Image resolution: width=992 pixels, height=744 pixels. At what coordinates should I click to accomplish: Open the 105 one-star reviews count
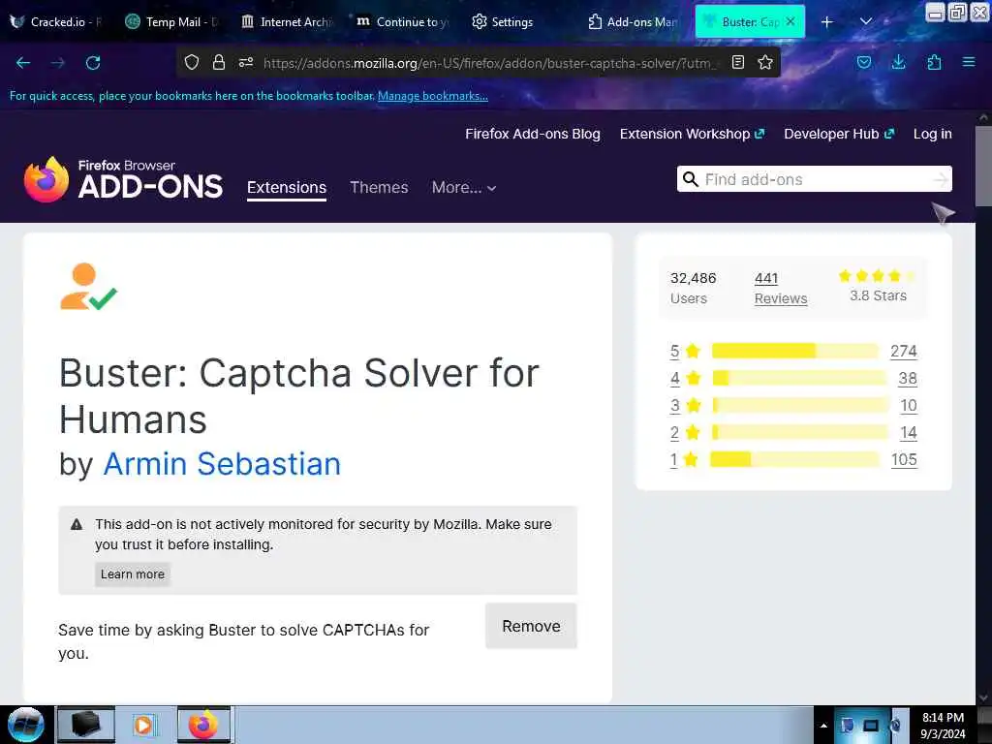tap(904, 459)
